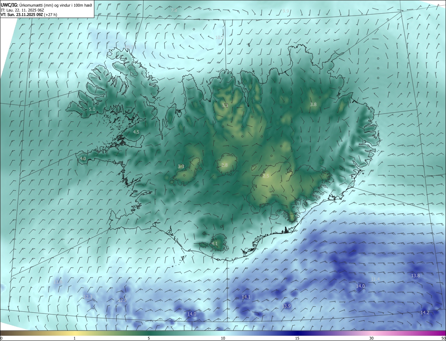Click the 1 tick on the color scale
Screen dimensions: 446x341
click(x=75, y=339)
